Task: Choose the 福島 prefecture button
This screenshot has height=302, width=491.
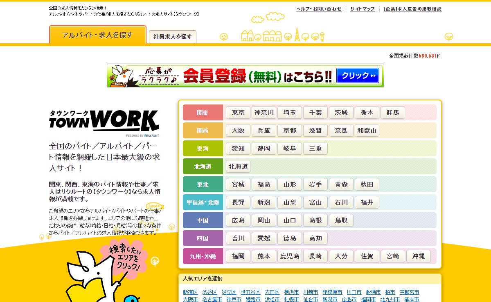Action: (x=264, y=184)
